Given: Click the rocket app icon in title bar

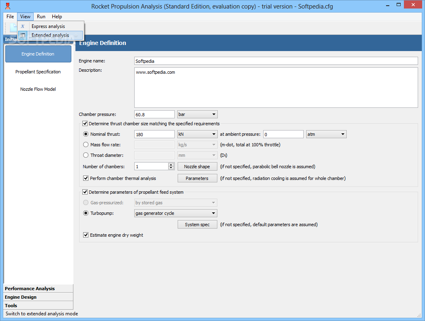Looking at the screenshot, I should coord(8,6).
